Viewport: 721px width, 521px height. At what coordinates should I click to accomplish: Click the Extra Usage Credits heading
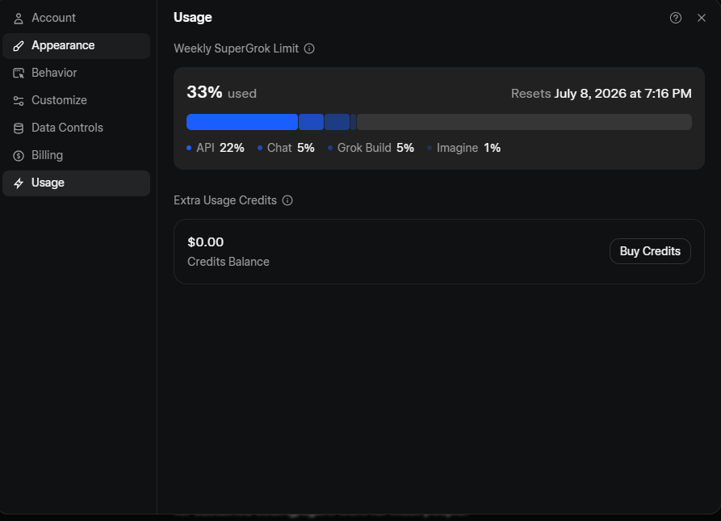tap(225, 200)
